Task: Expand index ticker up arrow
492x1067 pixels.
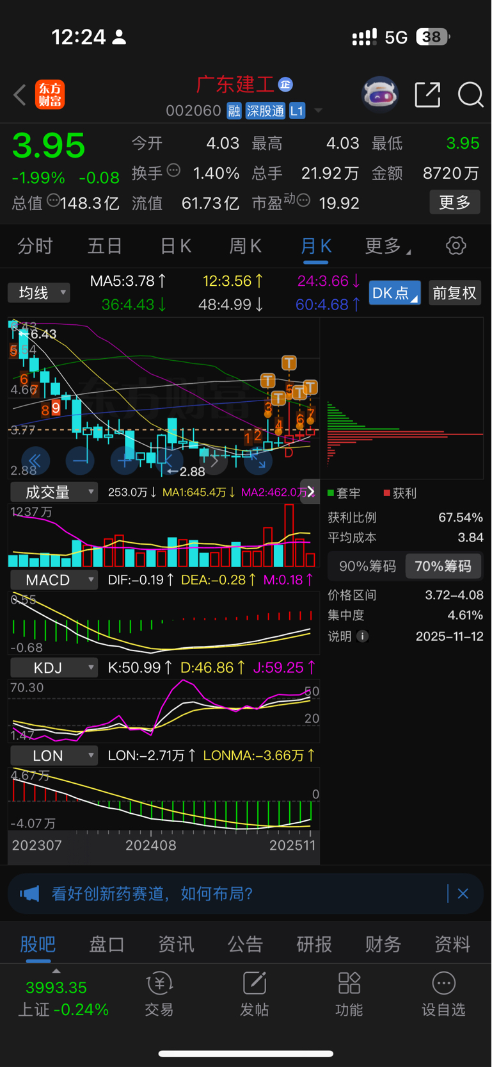Action: pos(56,971)
